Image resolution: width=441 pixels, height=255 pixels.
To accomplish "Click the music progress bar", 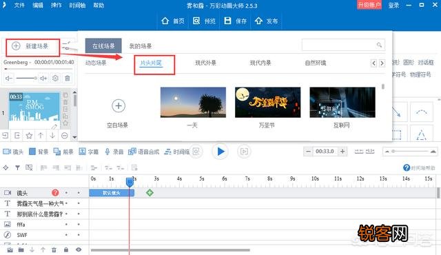I will click(x=39, y=69).
